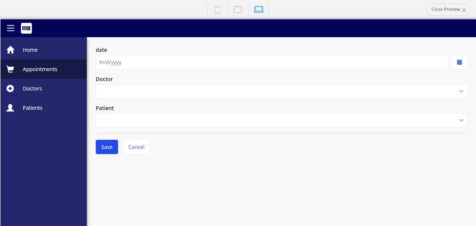Open the Doctors section

click(x=32, y=88)
